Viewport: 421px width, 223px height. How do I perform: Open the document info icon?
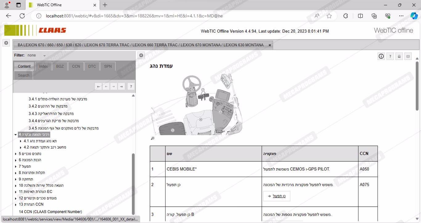tap(381, 56)
